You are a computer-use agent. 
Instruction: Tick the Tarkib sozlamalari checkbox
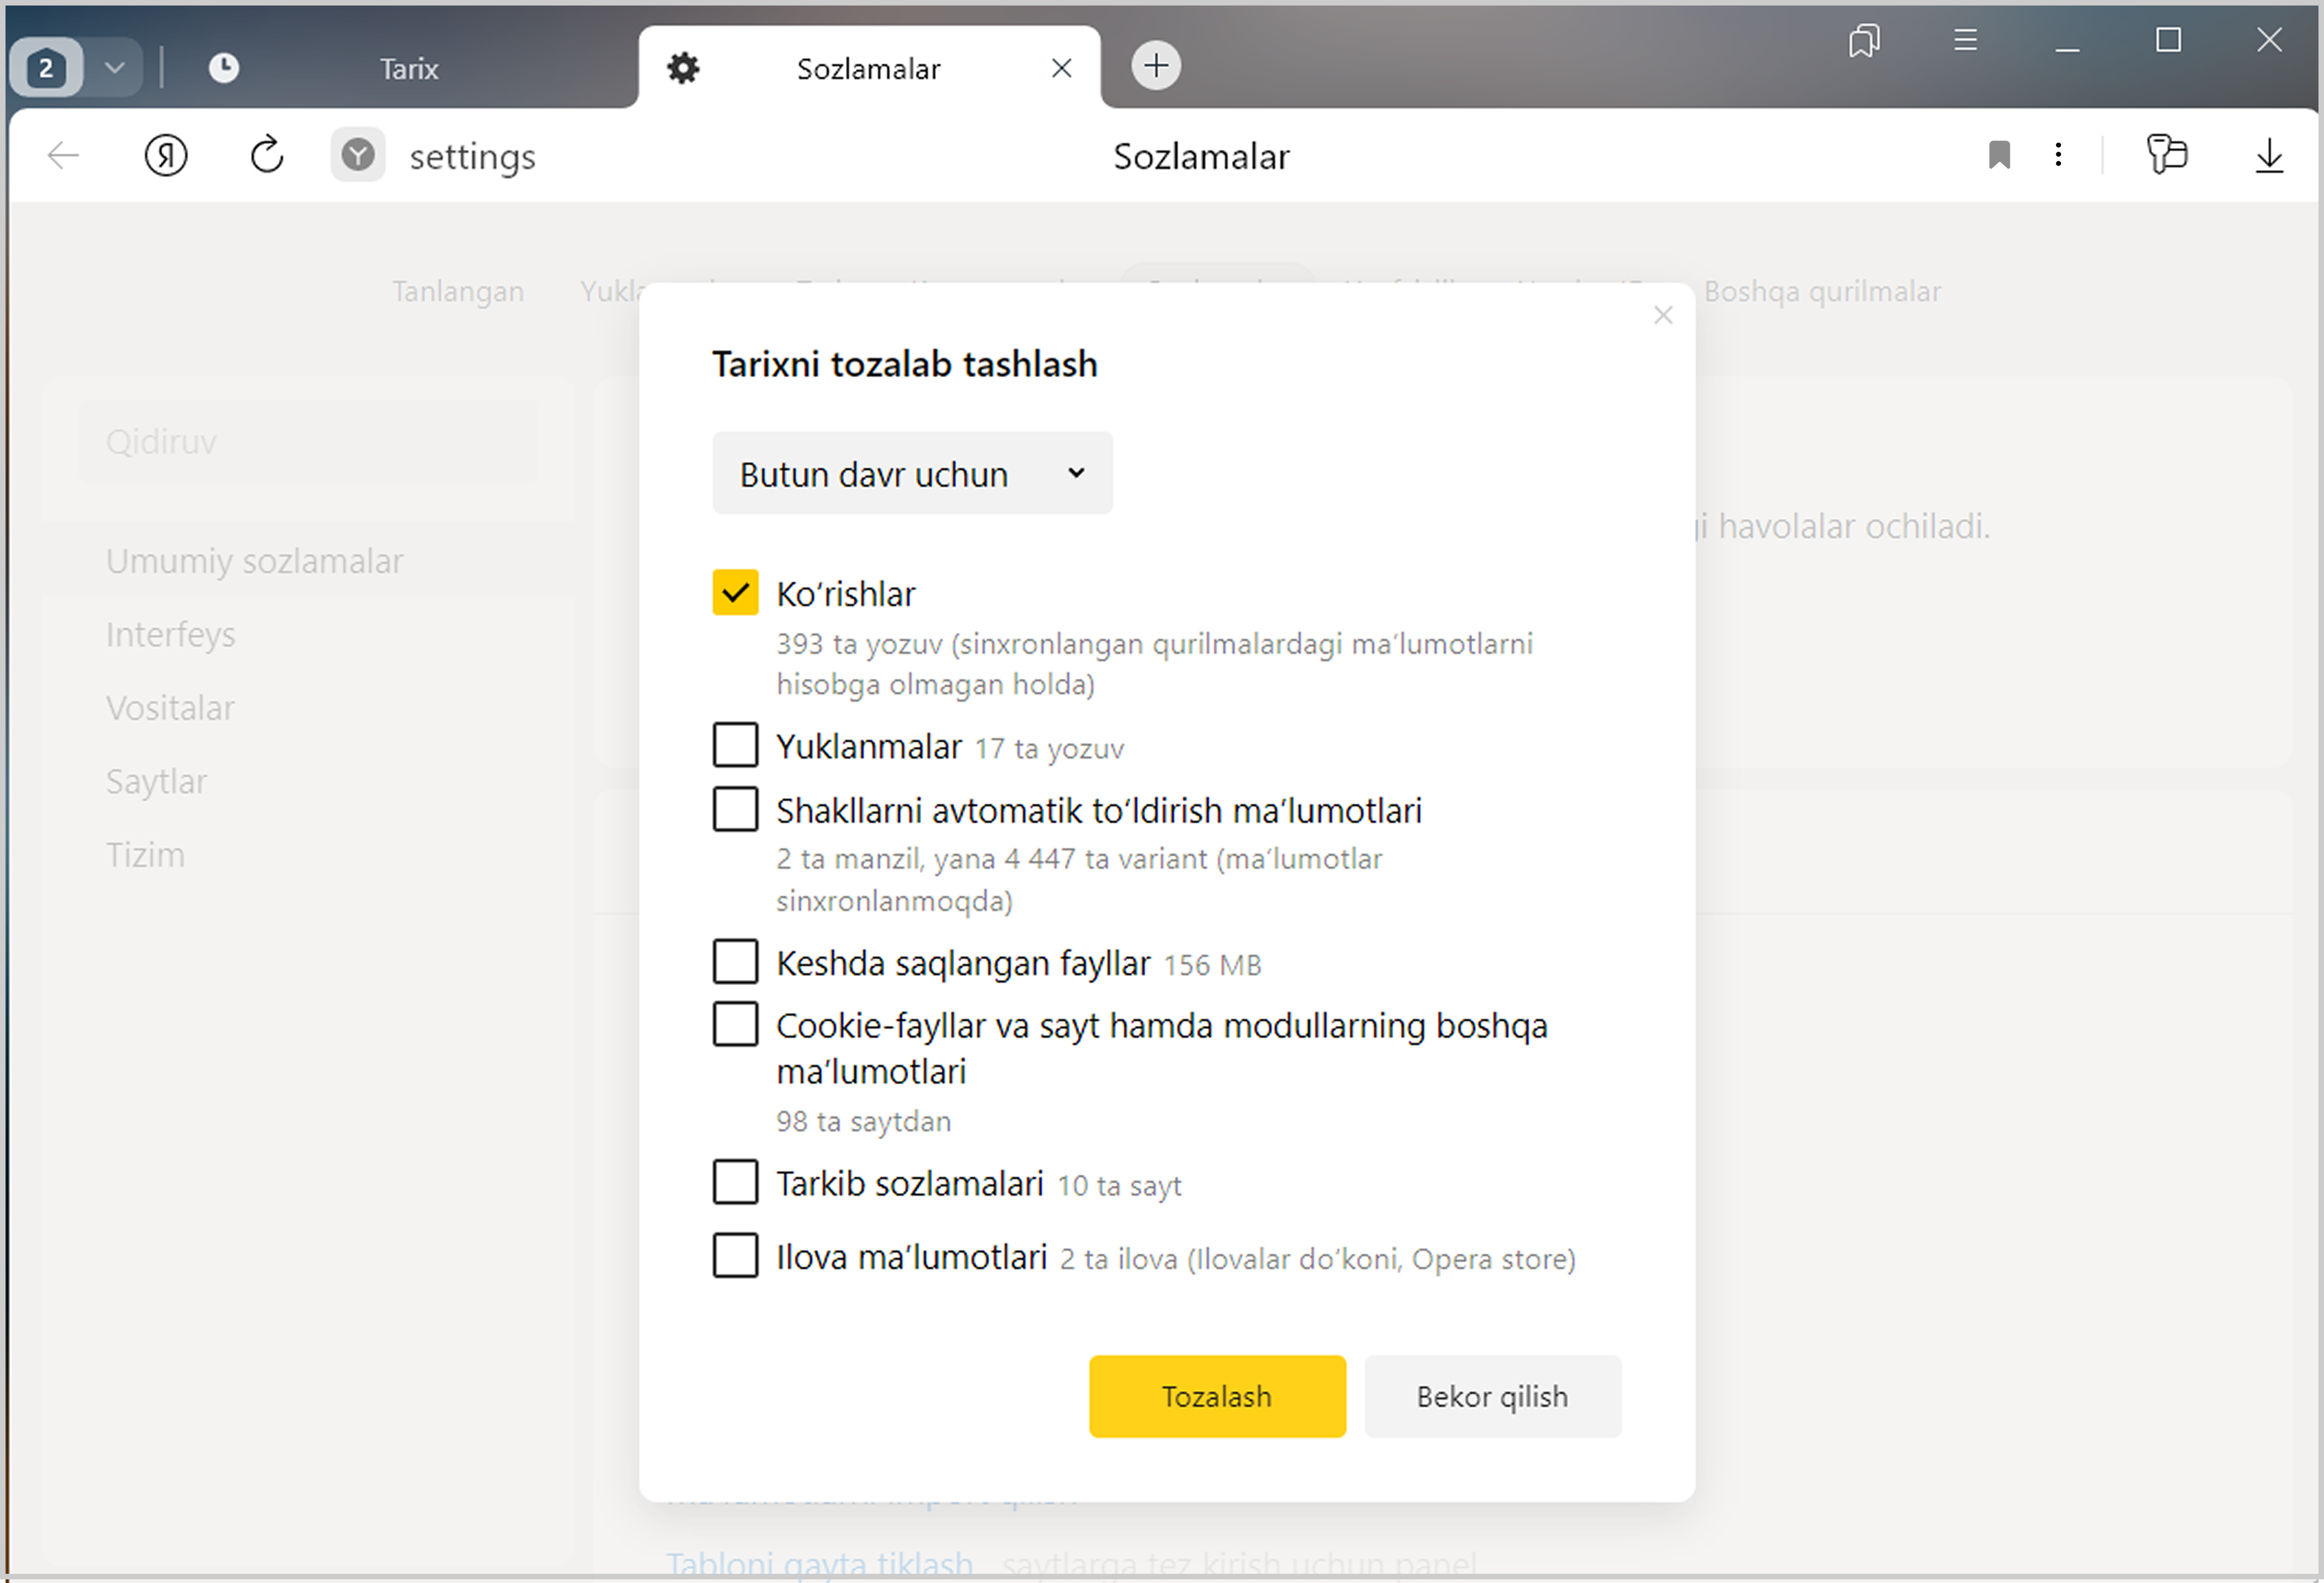pyautogui.click(x=735, y=1182)
